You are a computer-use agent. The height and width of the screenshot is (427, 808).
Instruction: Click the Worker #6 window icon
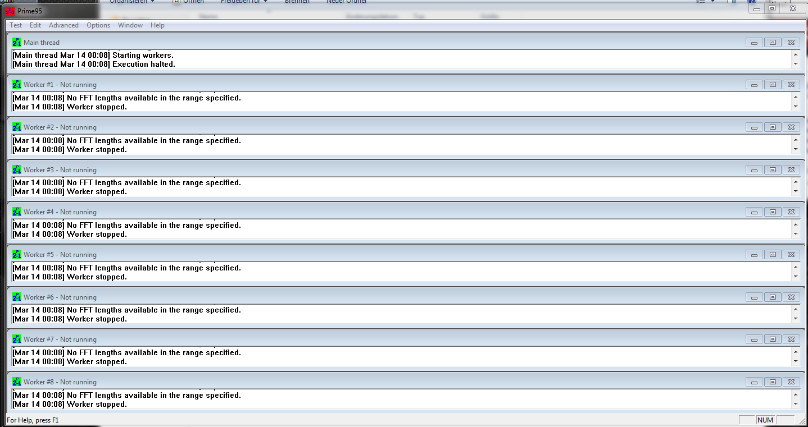(x=17, y=297)
